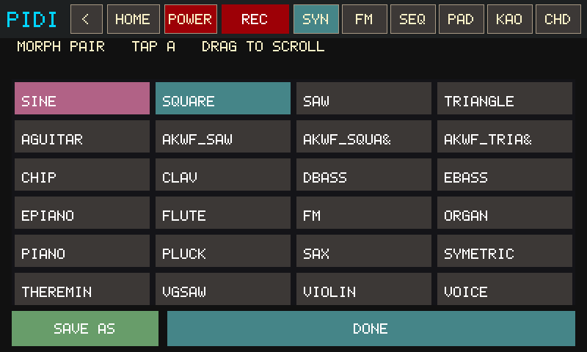
Task: Pick the AKWF_SAW waveform
Action: (x=223, y=136)
